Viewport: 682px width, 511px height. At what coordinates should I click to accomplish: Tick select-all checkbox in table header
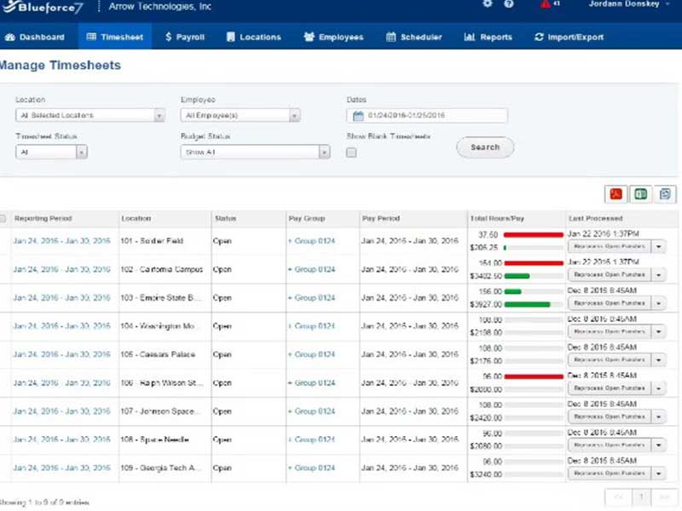coord(3,219)
